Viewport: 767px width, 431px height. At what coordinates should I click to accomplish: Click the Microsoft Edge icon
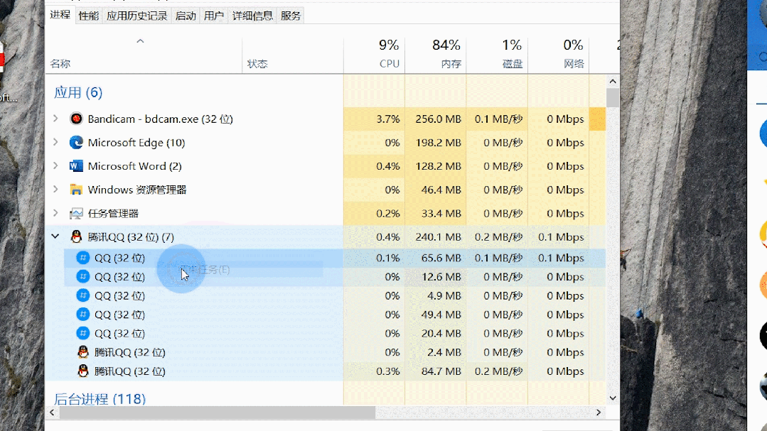pos(76,143)
